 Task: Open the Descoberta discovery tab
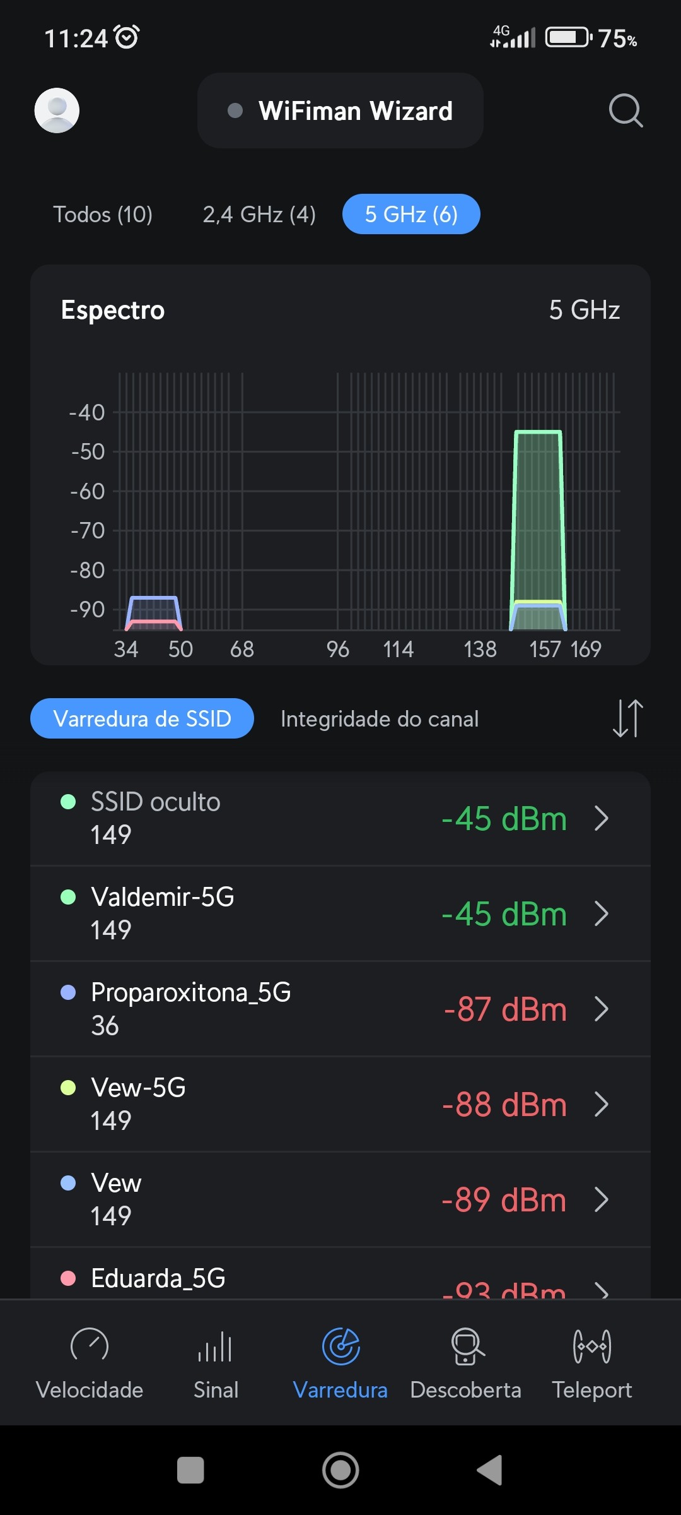[x=466, y=1362]
